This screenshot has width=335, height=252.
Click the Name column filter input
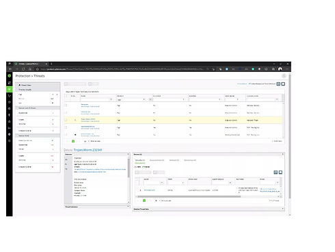click(95, 99)
